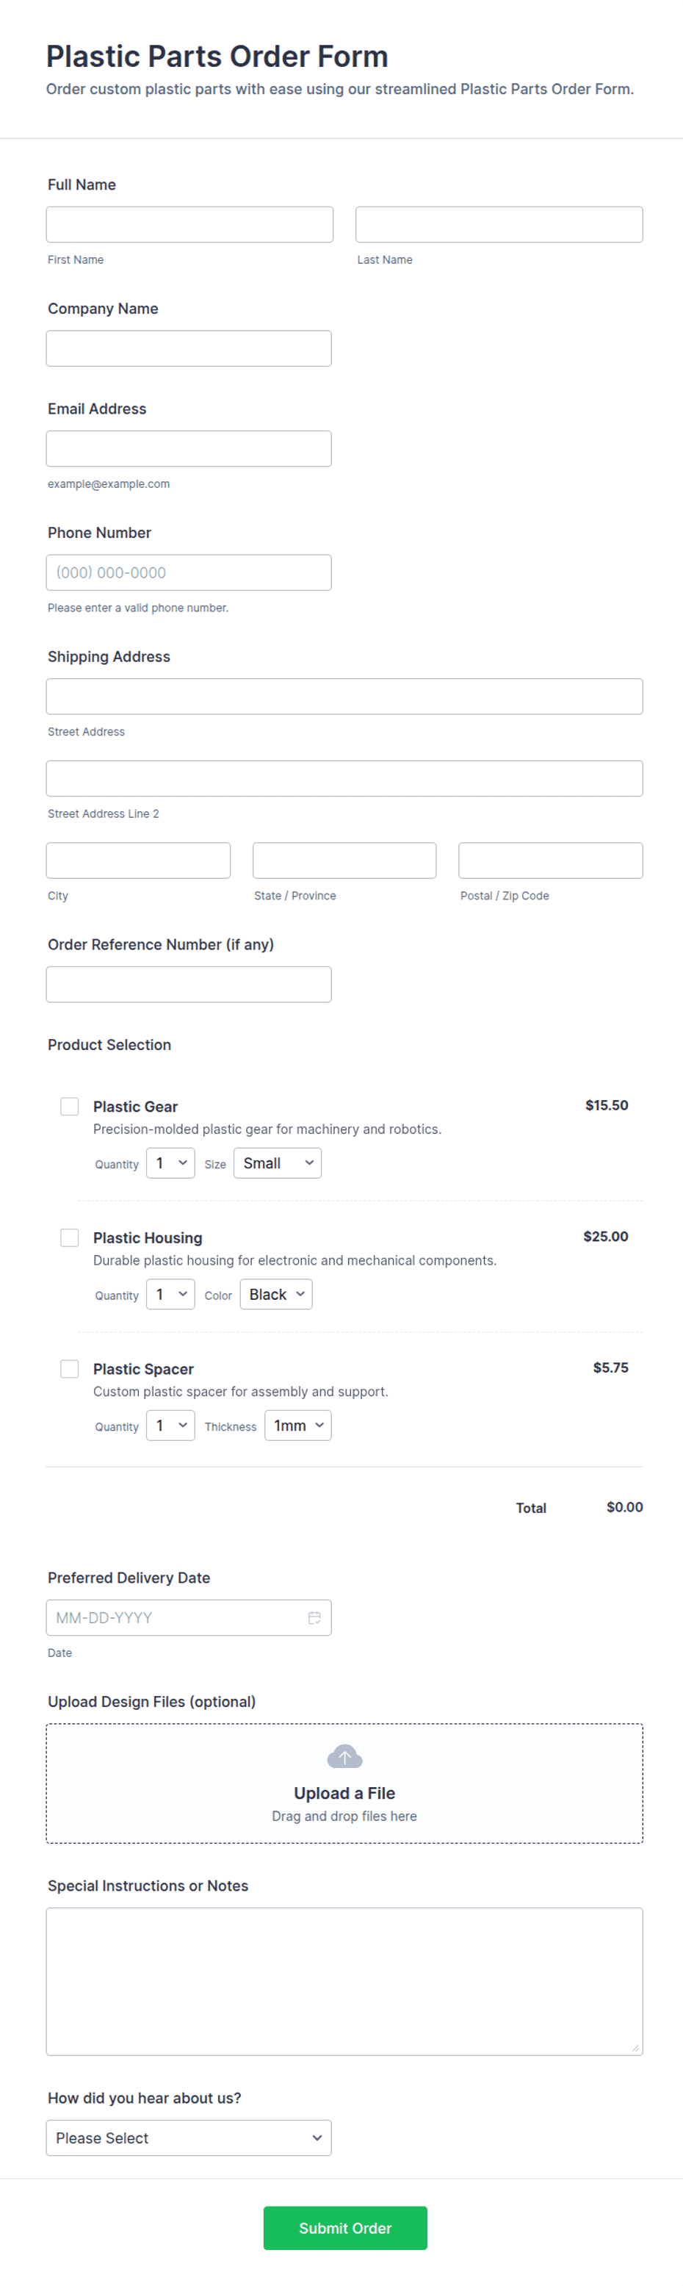Click the Upload a File area
683x2286 pixels.
coord(344,1783)
